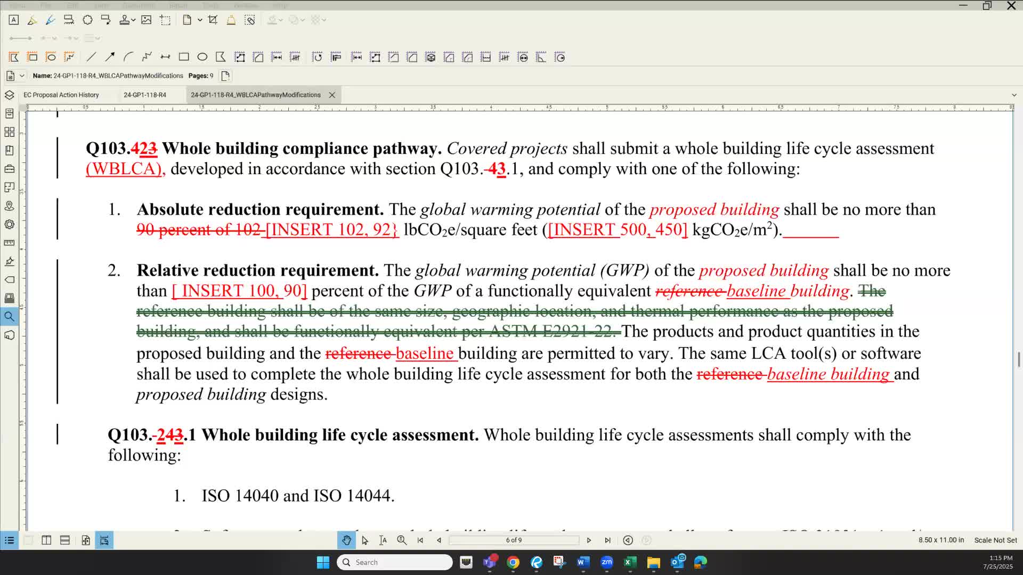The height and width of the screenshot is (575, 1023).
Task: Select the Crop Pages tool
Action: click(x=213, y=20)
